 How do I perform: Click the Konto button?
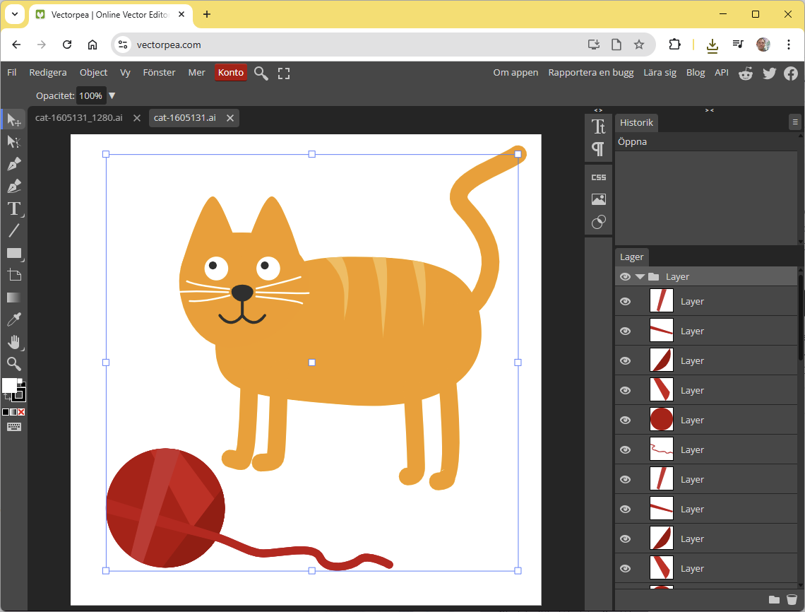click(230, 72)
